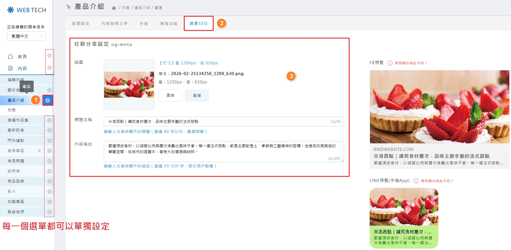
Task: Open the 繁體中文 language dropdown
Action: [x=26, y=36]
